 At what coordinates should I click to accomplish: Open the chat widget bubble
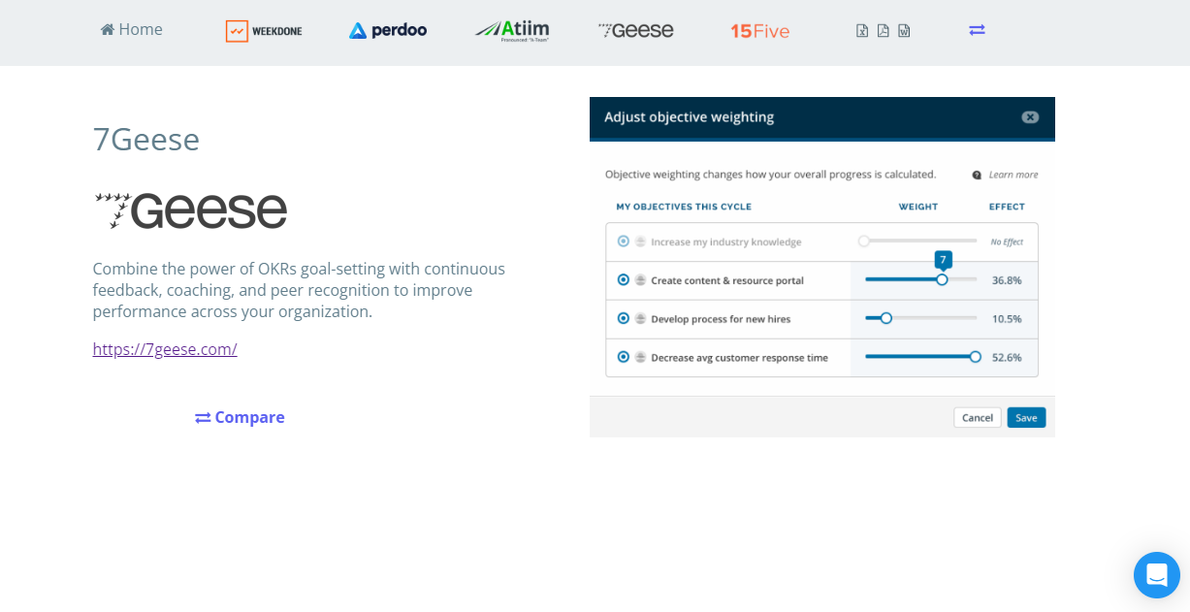(x=1156, y=575)
